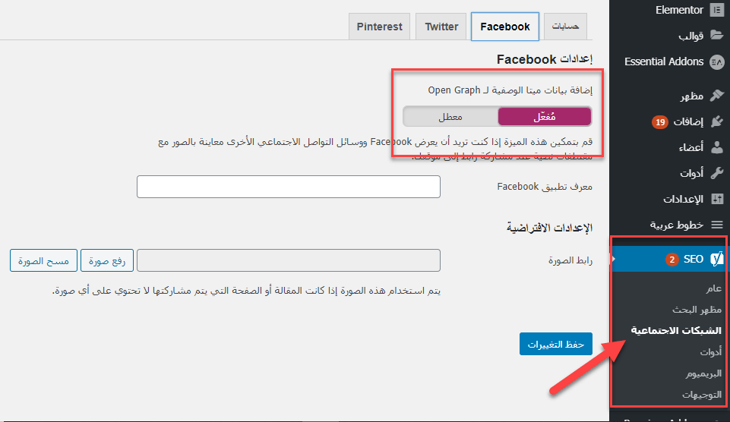Click the إعدادات Facebook heading
Viewport: 730px width, 422px height.
(544, 59)
